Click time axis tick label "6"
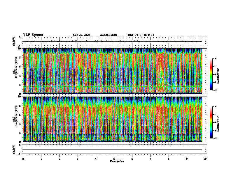 132,159
